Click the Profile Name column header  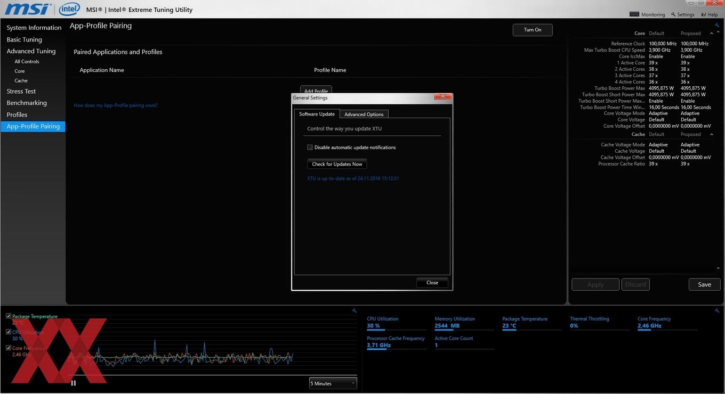click(x=330, y=70)
